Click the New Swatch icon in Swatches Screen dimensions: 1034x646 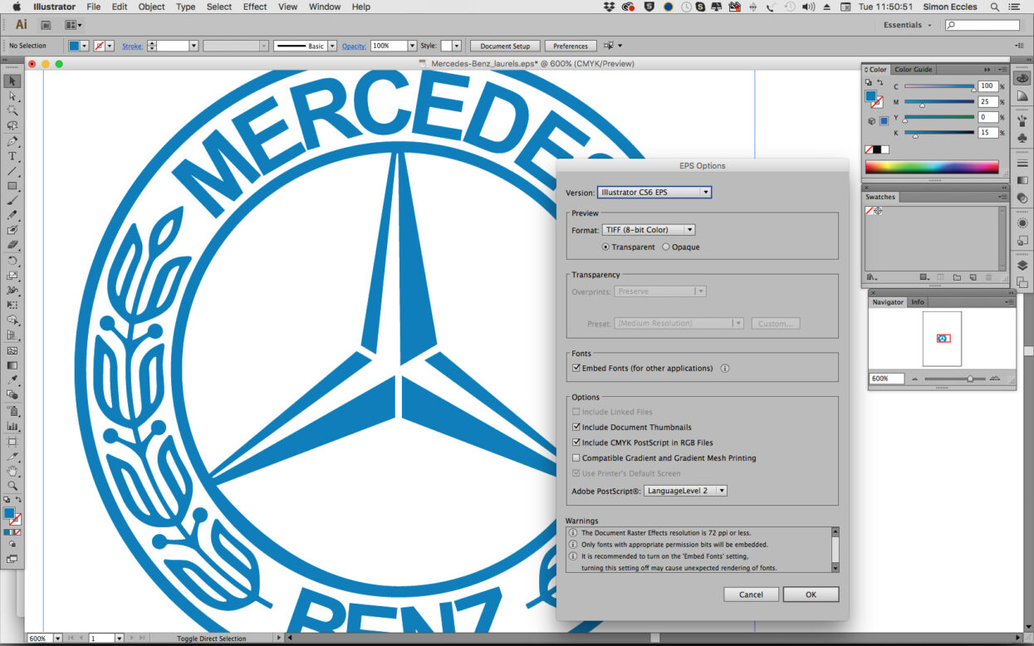pyautogui.click(x=973, y=277)
